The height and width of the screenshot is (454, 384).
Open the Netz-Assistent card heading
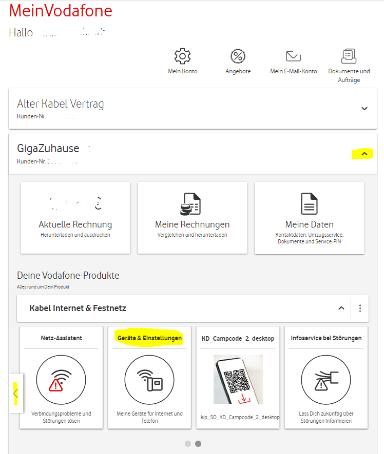click(x=61, y=338)
